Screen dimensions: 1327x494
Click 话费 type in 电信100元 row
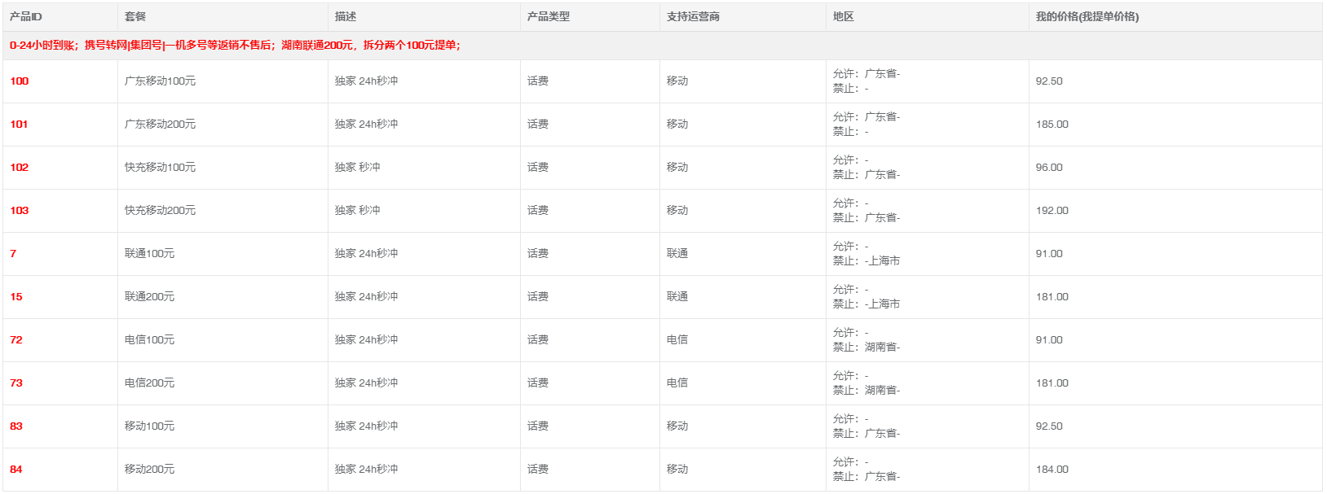538,340
